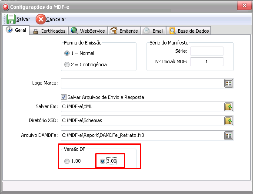The image size is (253, 194).
Task: Choose Versão DF 1.00 radio button
Action: (x=67, y=161)
